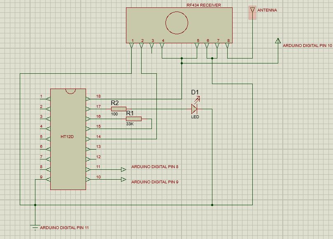Click the circular tuning coil on the receiver

pos(176,23)
